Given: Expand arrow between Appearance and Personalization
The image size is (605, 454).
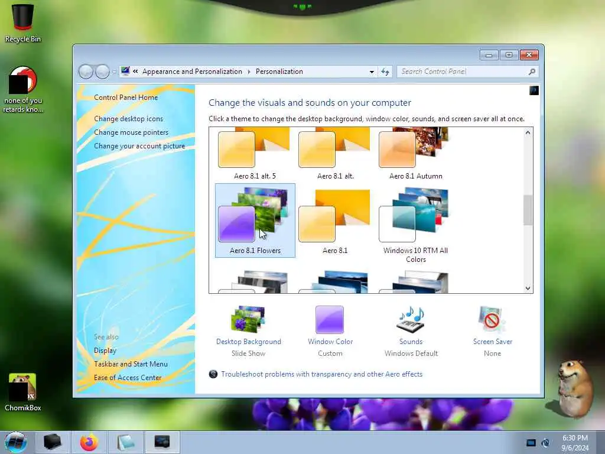Looking at the screenshot, I should point(249,72).
